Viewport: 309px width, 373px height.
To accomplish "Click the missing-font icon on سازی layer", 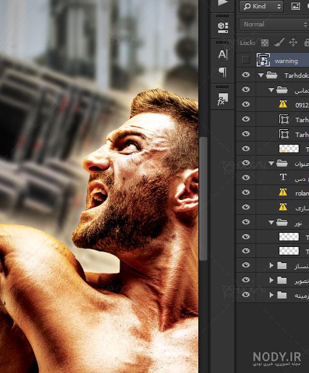I will (x=283, y=207).
